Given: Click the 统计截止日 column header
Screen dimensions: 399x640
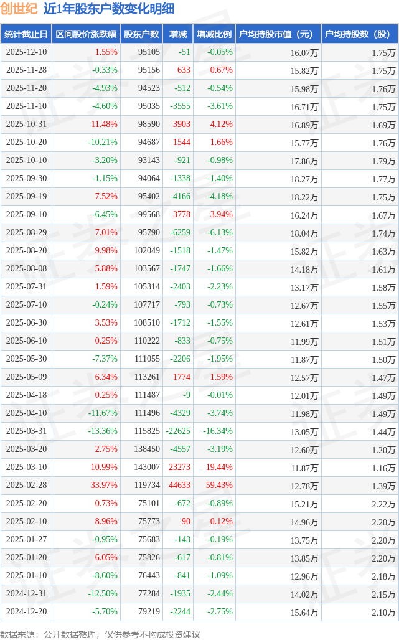Looking at the screenshot, I should pos(26,34).
